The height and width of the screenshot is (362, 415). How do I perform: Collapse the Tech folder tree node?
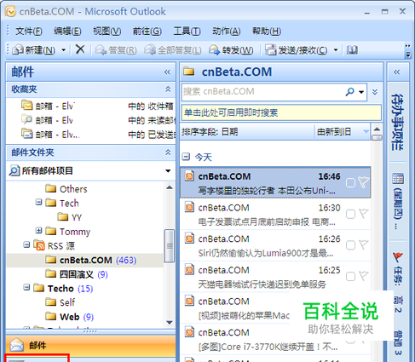click(38, 202)
